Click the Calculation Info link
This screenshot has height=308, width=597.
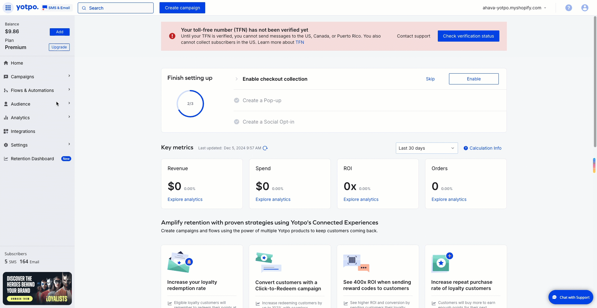pos(485,148)
